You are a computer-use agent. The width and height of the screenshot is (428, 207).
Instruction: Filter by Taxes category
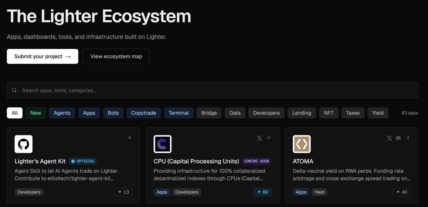(353, 113)
